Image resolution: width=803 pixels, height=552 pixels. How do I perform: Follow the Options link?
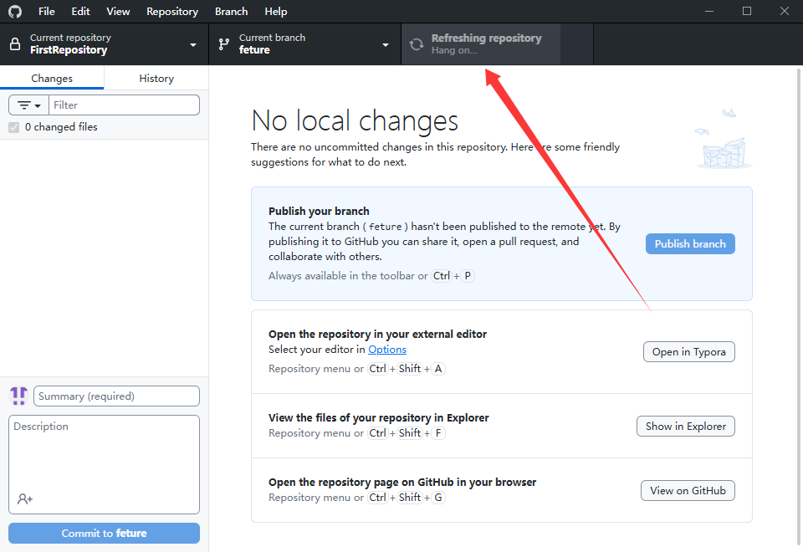click(387, 350)
